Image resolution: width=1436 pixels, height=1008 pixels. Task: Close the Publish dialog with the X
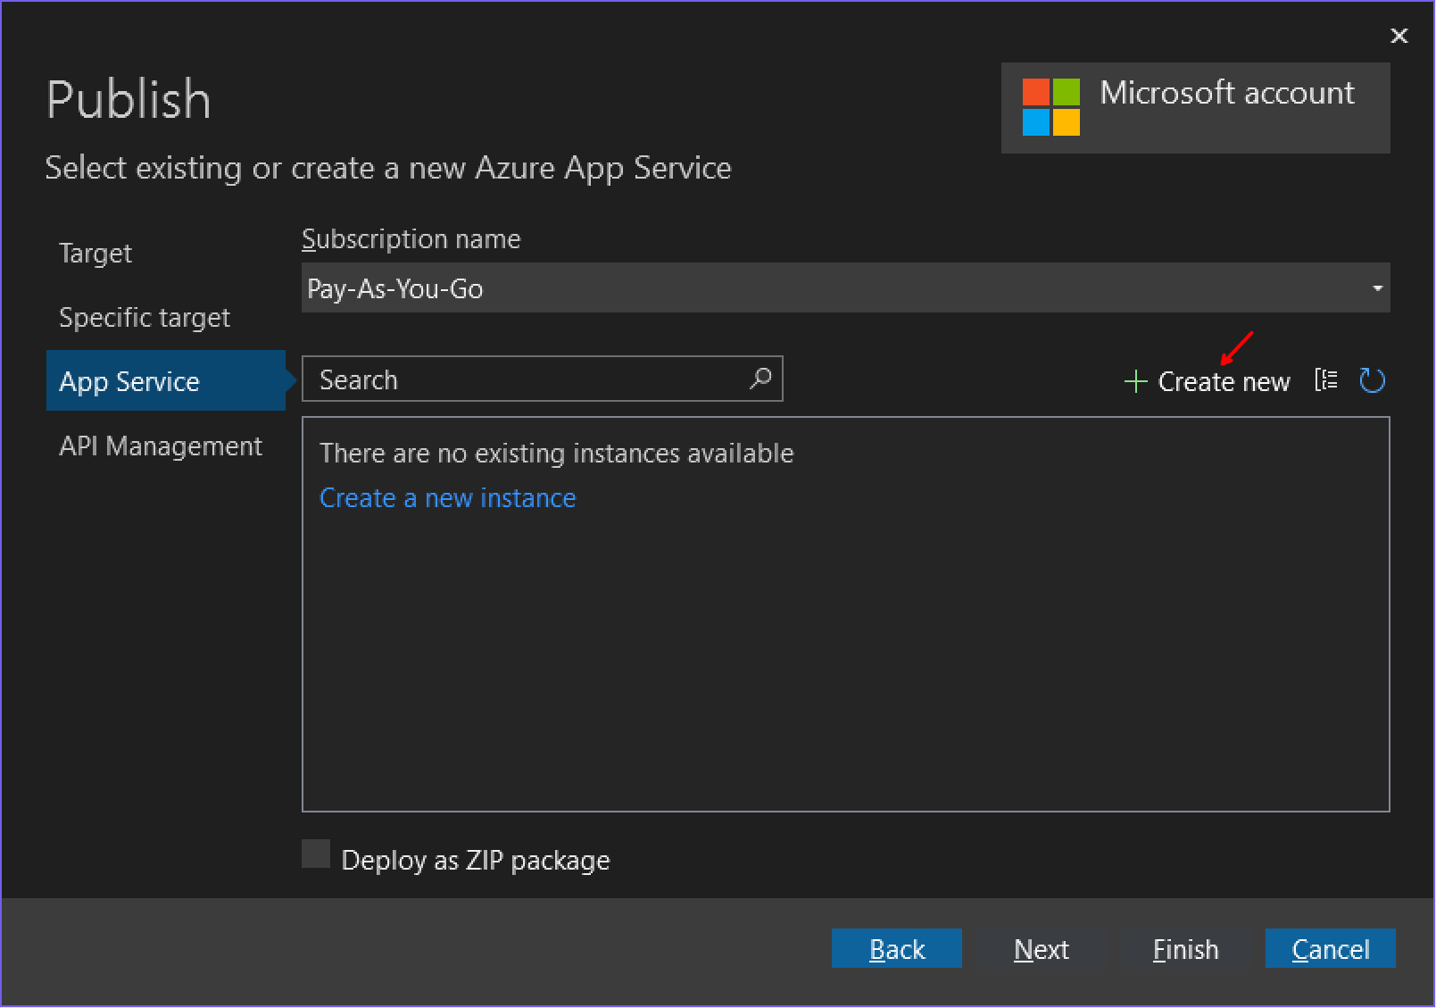[x=1399, y=36]
